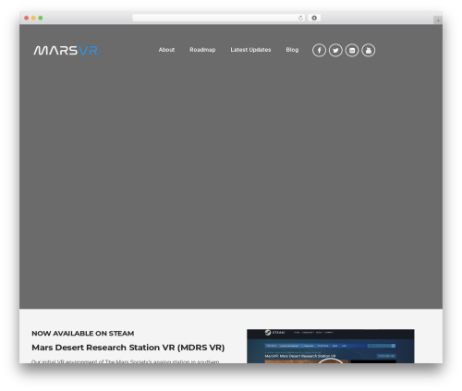Click the Mars Desert Research Station VR heading
Image resolution: width=462 pixels, height=391 pixels.
(128, 348)
